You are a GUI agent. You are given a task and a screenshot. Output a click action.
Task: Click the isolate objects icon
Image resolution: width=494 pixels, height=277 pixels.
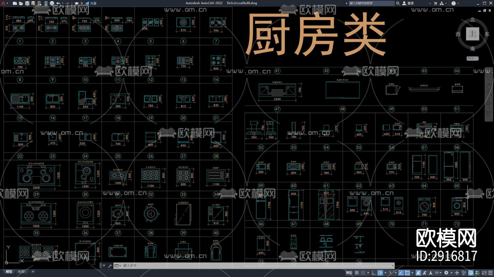click(464, 273)
